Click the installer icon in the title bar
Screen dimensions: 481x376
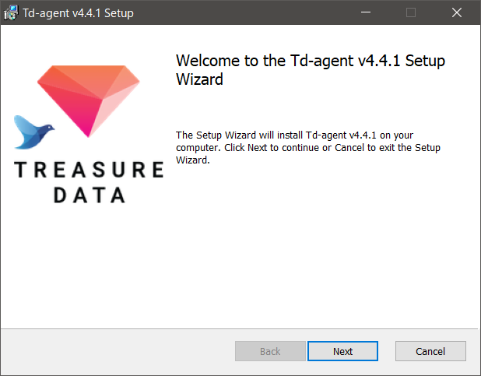pos(11,13)
